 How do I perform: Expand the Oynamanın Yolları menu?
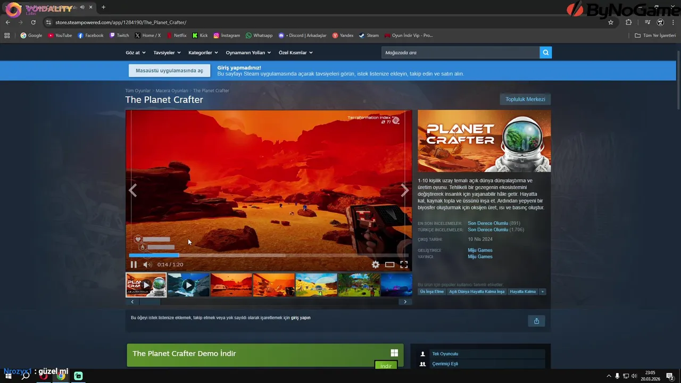[248, 53]
